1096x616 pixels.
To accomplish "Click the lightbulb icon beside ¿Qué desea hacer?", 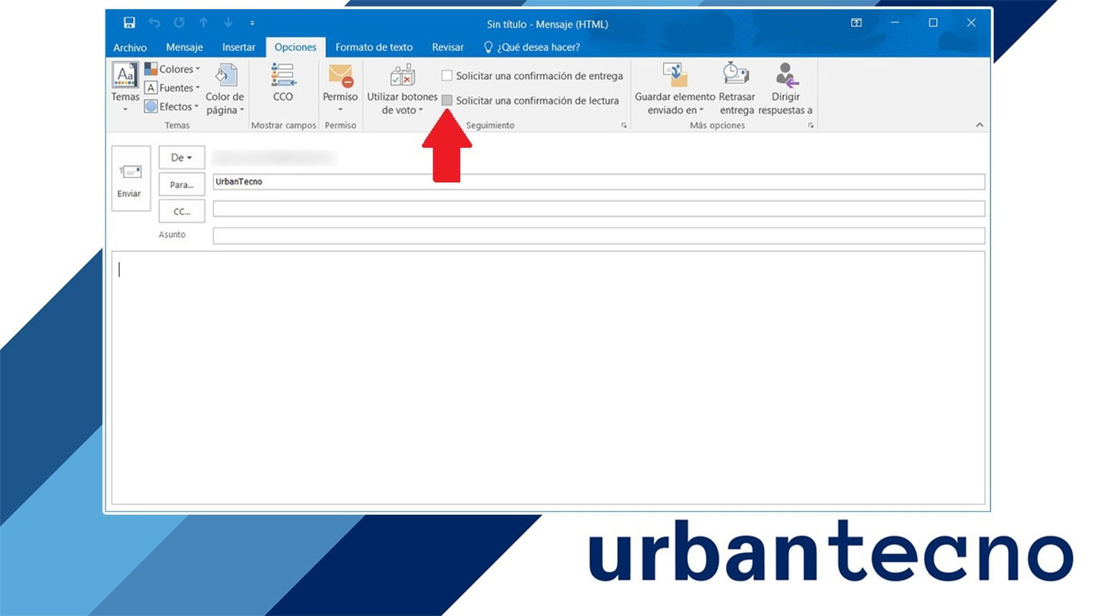I will pos(489,47).
